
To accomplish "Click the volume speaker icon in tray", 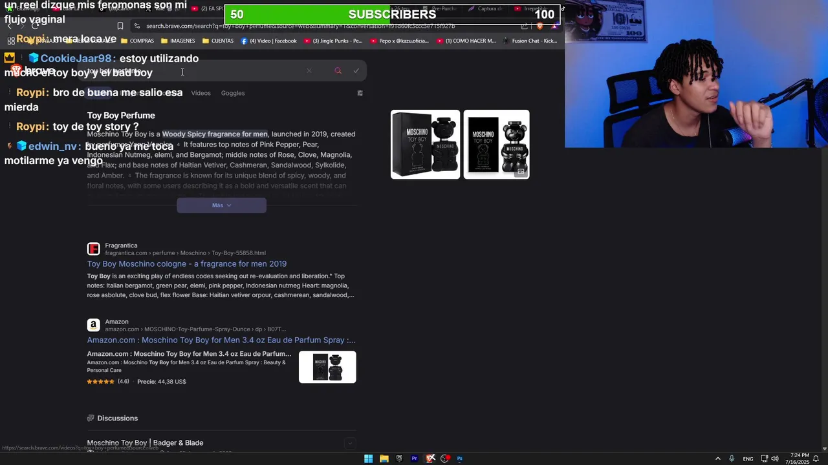I will pos(775,459).
